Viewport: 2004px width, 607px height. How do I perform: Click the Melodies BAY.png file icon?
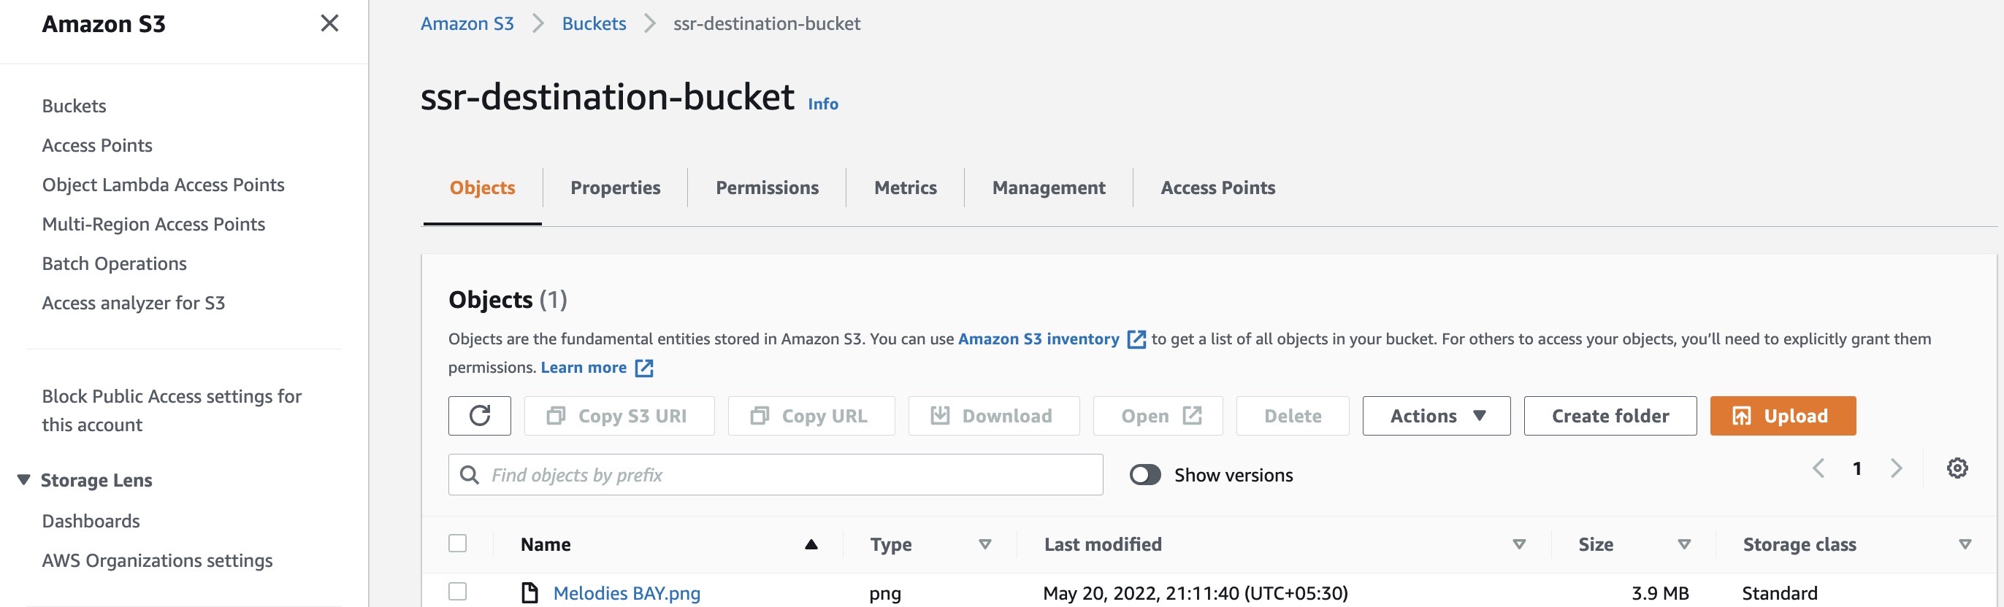(529, 593)
